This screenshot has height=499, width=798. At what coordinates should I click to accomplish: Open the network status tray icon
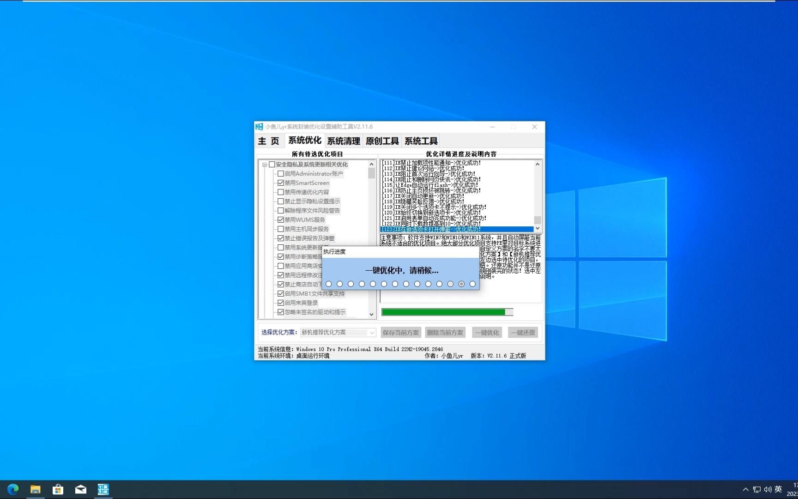757,489
